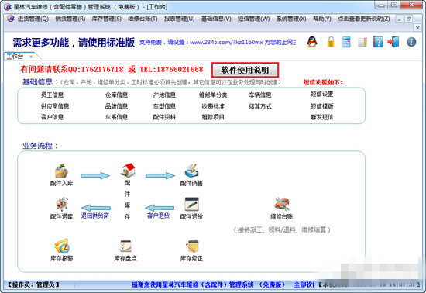Open 维修单分类 link
This screenshot has height=293, width=426.
click(213, 95)
